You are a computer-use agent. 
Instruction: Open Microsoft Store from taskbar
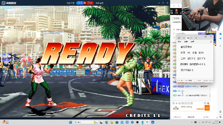point(117,122)
